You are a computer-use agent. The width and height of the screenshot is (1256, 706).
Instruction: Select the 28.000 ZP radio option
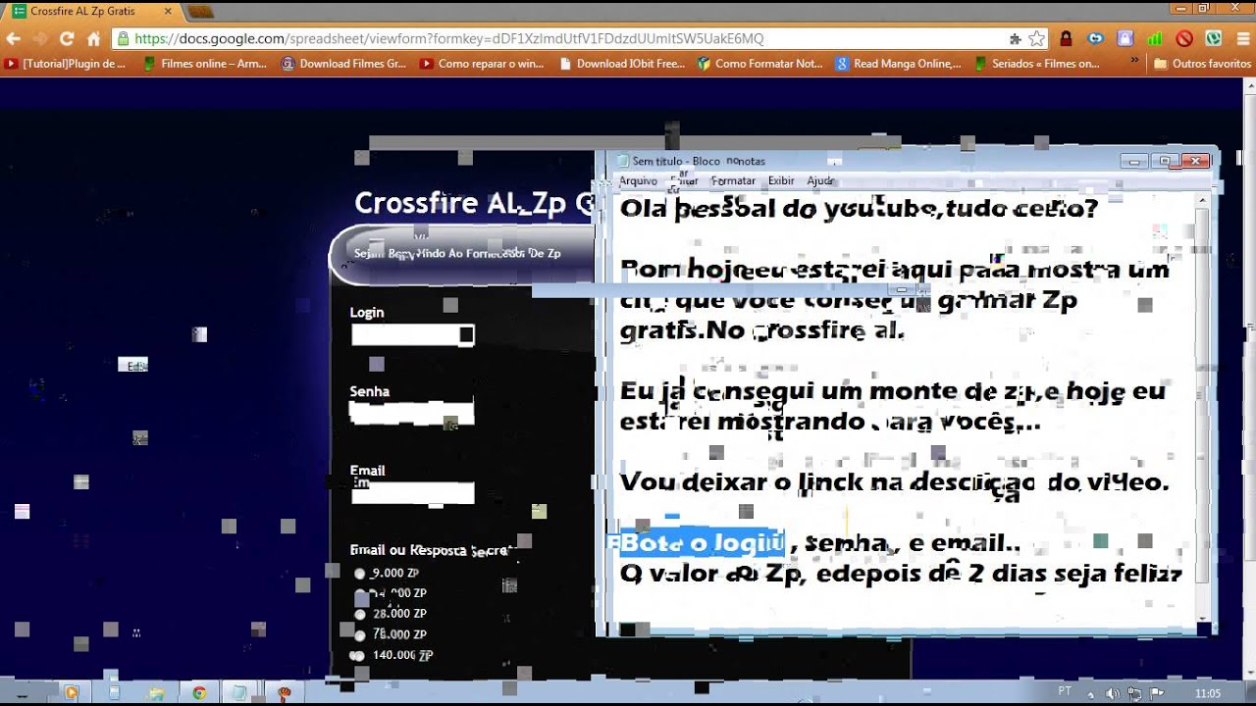click(360, 615)
